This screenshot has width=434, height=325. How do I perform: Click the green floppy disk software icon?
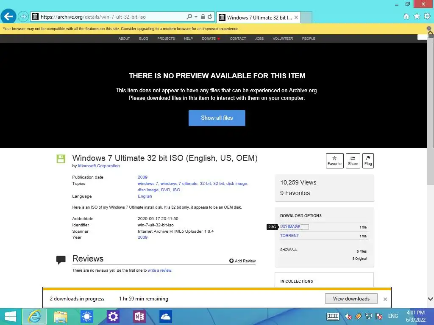coord(61,159)
